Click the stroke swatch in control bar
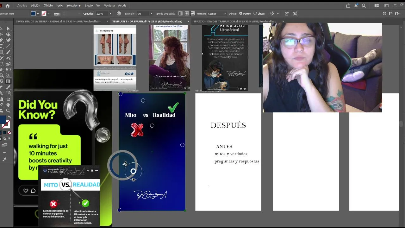This screenshot has height=228, width=405. coord(44,14)
